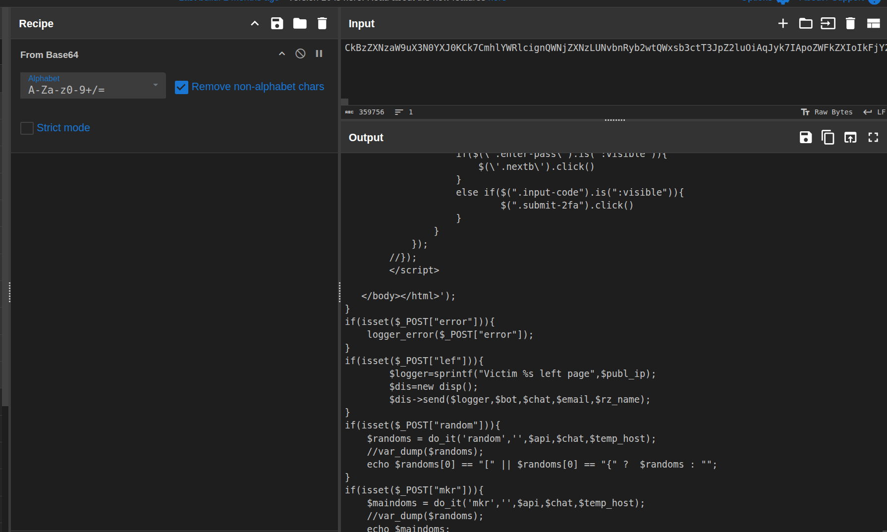The image size is (887, 532).
Task: Open the Options menu at the top
Action: pos(759,1)
